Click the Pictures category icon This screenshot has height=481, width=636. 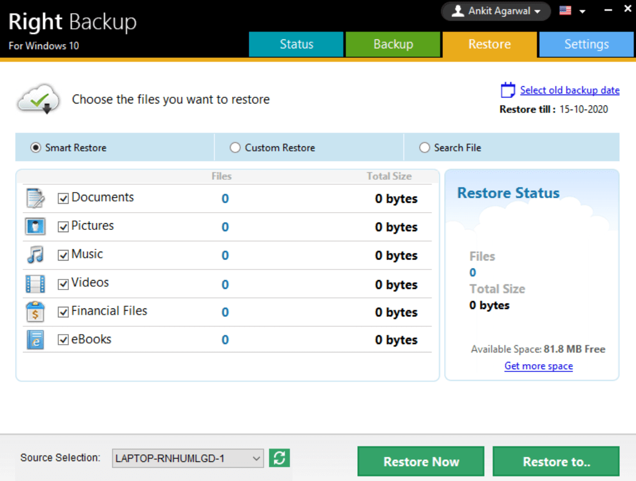(x=35, y=227)
